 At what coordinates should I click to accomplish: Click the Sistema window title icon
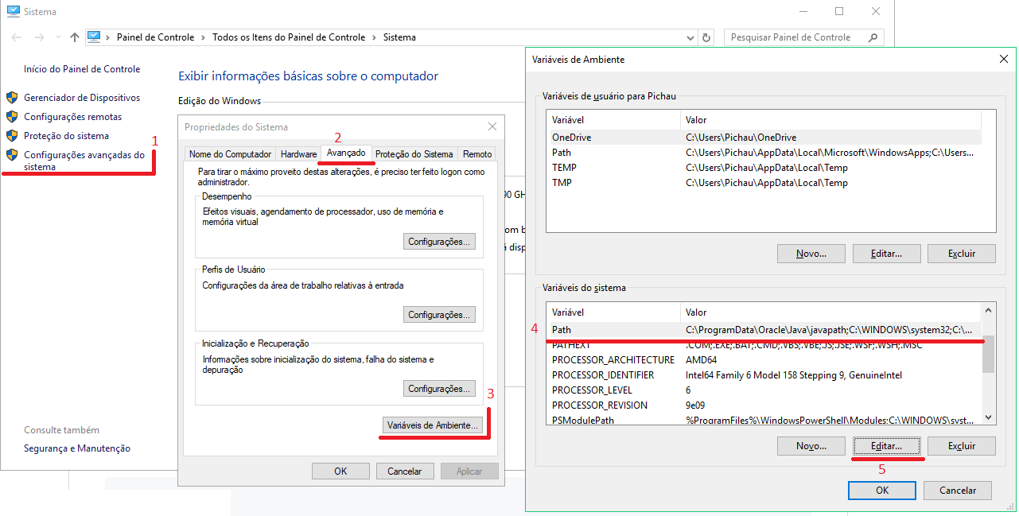(13, 12)
